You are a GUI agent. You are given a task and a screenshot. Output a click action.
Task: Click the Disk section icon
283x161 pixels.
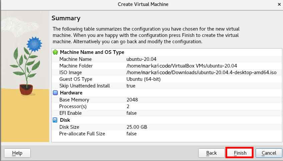tap(55, 120)
